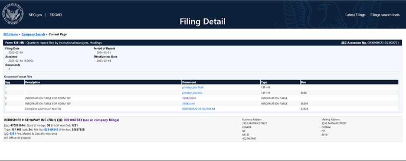The height and width of the screenshot is (161, 406).
Task: Open Filings search tools menu item
Action: coord(385,15)
